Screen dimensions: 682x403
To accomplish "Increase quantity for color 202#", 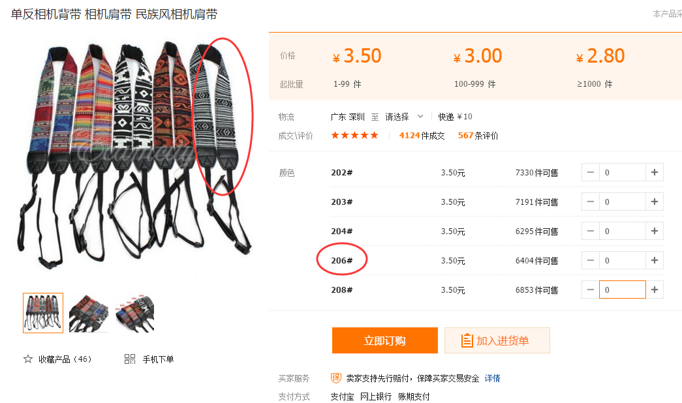I will point(654,173).
